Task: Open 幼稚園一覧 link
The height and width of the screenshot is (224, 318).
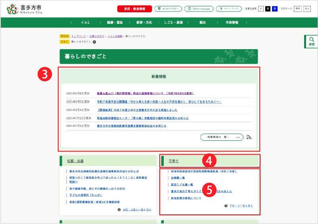Action: (x=178, y=178)
